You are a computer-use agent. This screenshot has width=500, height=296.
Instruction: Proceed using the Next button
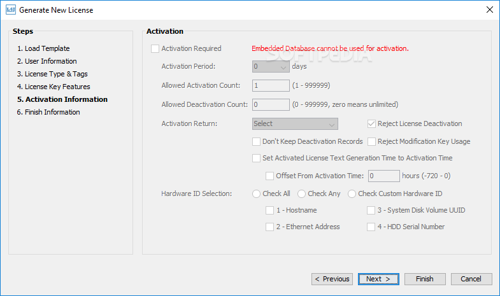tap(378, 279)
